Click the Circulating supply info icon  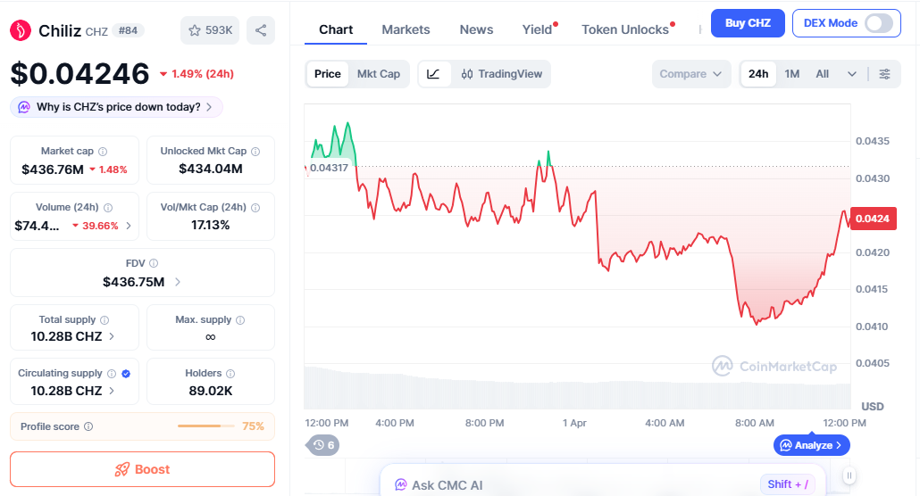click(112, 374)
